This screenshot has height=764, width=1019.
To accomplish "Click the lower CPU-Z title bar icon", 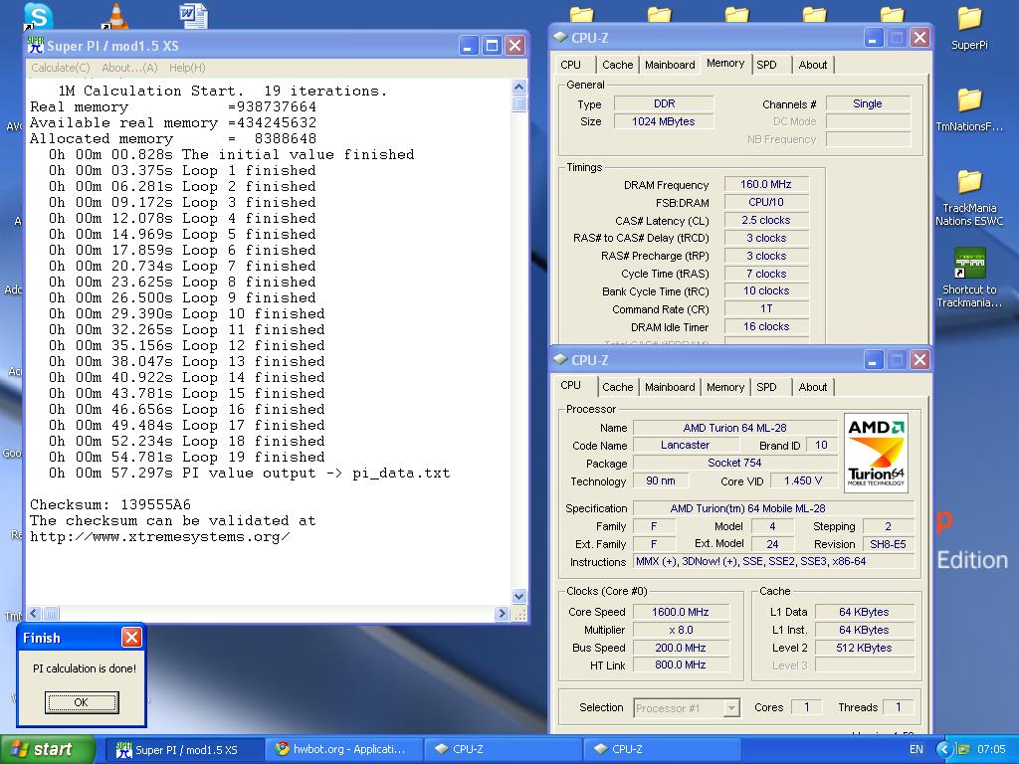I will 559,359.
